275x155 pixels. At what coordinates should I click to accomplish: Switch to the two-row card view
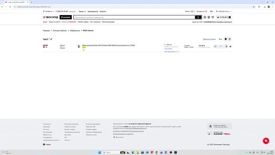coord(226,39)
